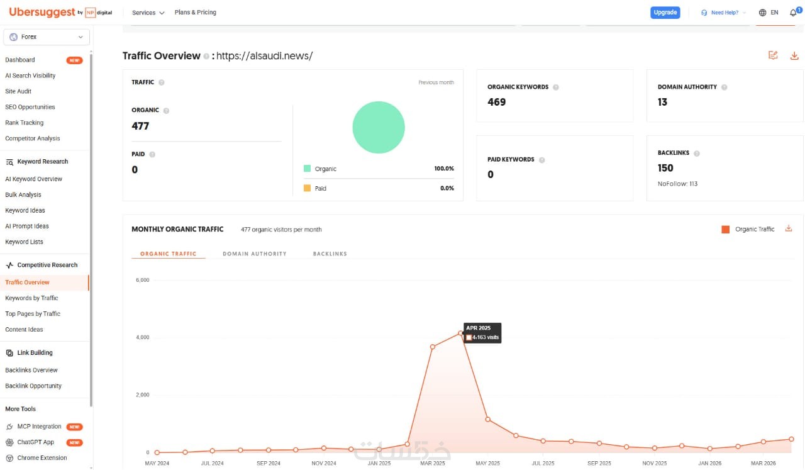Click the green organic traffic pie chart
The width and height of the screenshot is (805, 470).
click(379, 127)
